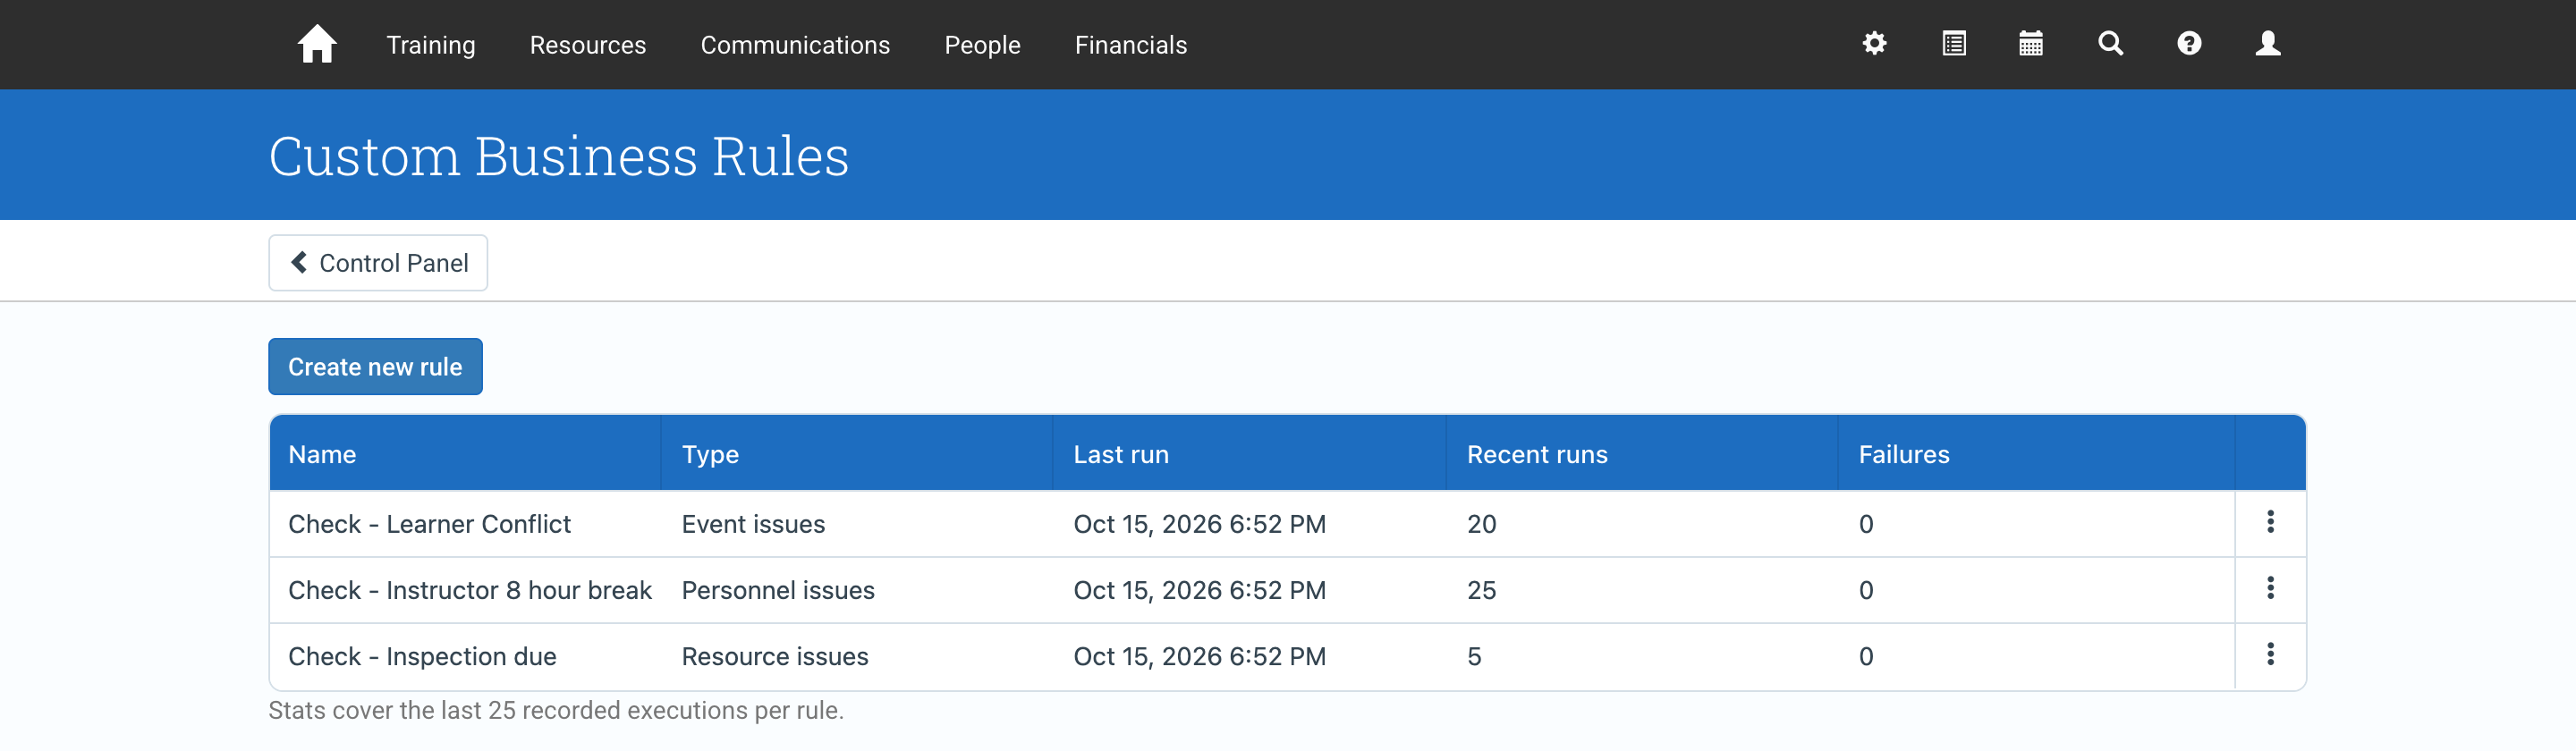Open actions menu for Inspection due rule
This screenshot has width=2576, height=751.
[x=2270, y=654]
